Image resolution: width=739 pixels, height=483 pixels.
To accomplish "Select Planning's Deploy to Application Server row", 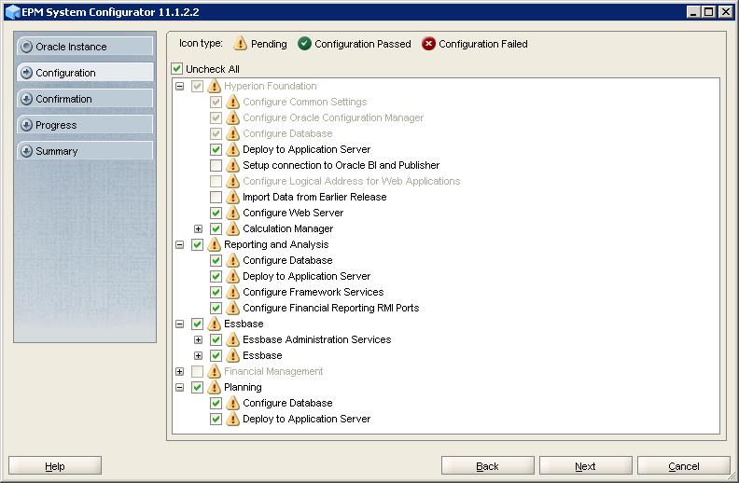I will coord(306,419).
